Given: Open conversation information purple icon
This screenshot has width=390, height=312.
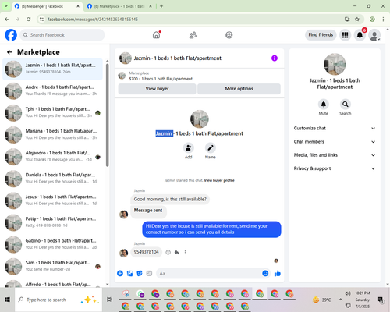Looking at the screenshot, I should point(275,58).
